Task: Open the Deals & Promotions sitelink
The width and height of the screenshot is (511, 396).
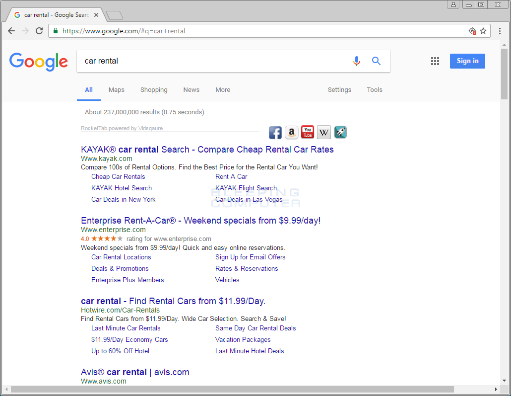Action: (x=120, y=269)
